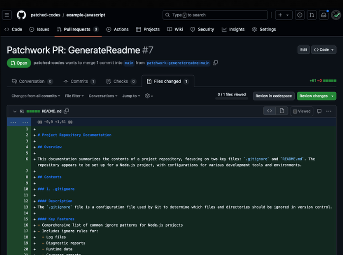Click the search field in the header
343x255 pixels.
(215, 15)
